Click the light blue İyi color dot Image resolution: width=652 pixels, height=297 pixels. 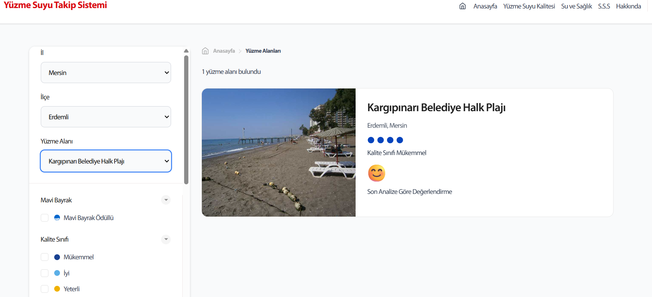click(57, 273)
